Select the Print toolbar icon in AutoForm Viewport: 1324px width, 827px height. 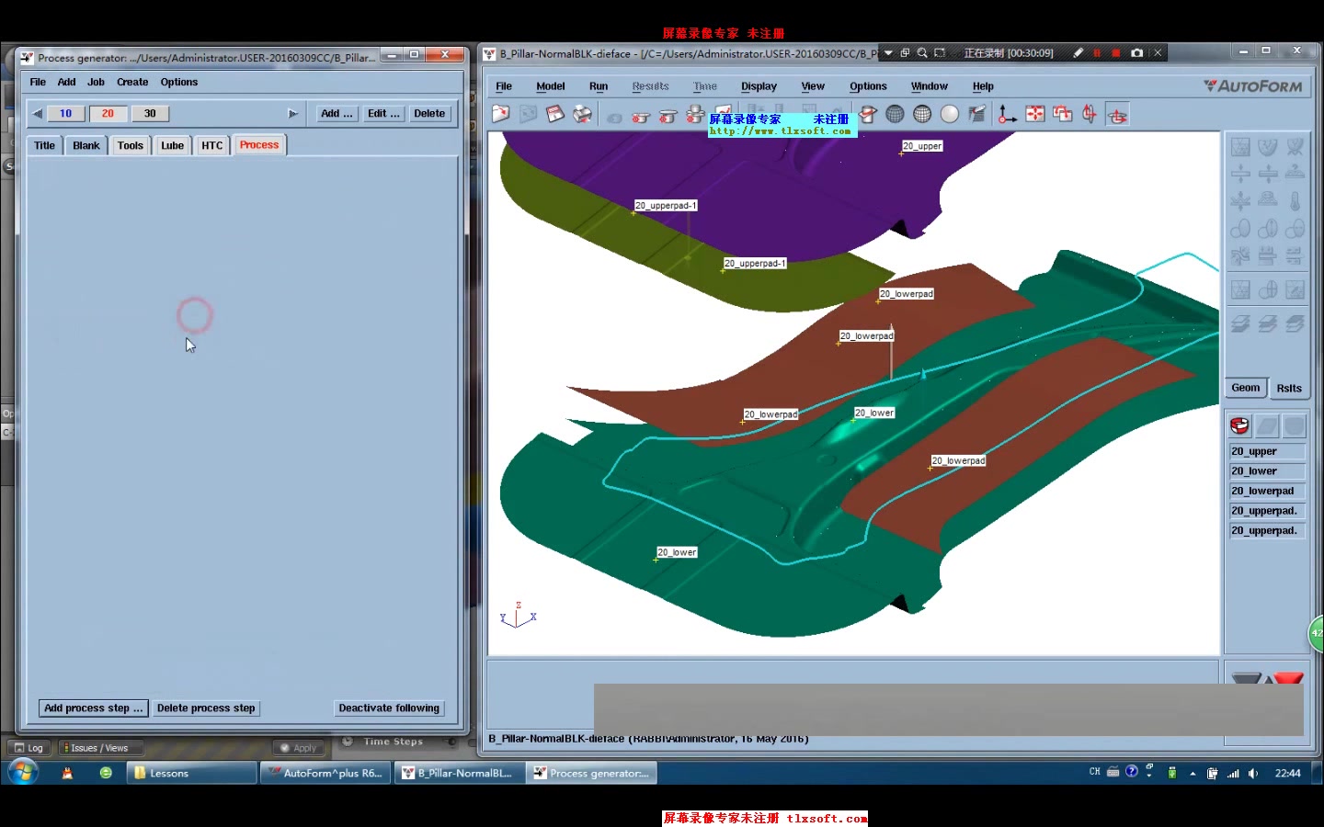[583, 114]
